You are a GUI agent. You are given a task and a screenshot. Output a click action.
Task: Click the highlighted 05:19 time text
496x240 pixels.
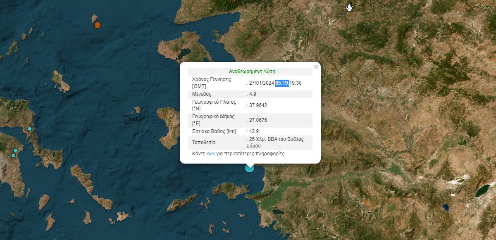[282, 83]
